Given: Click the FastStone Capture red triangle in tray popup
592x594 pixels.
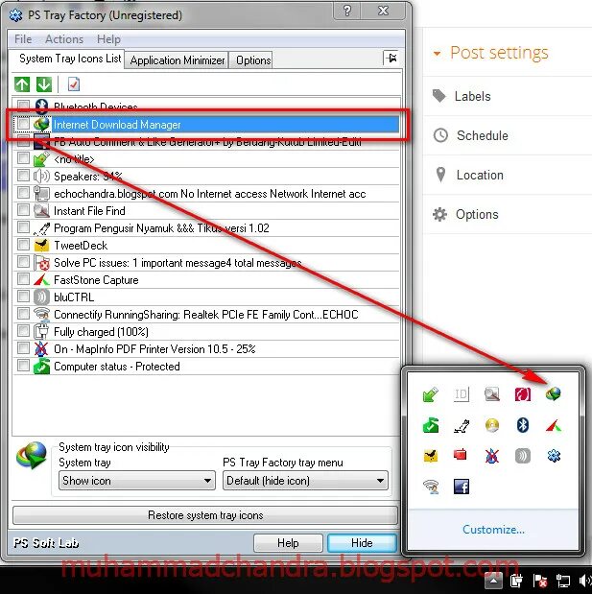Looking at the screenshot, I should (554, 425).
